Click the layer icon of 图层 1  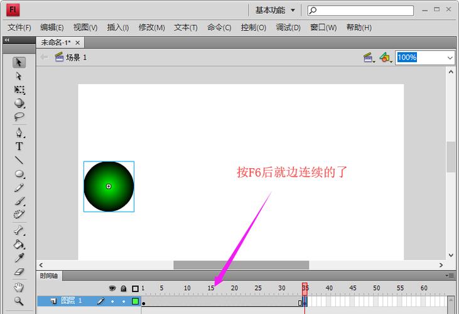53,301
